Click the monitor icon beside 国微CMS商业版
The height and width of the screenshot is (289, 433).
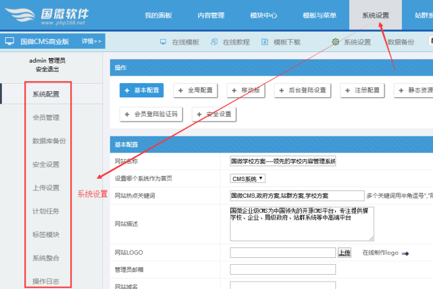click(x=9, y=42)
